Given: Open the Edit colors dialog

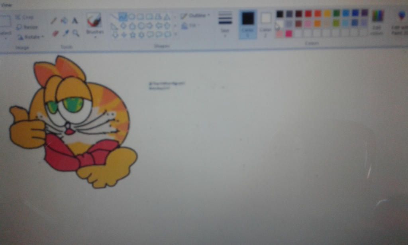Looking at the screenshot, I should point(377,23).
